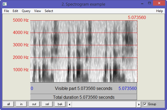
Task: Click the 1000 Hz frequency label
Action: point(21,70)
